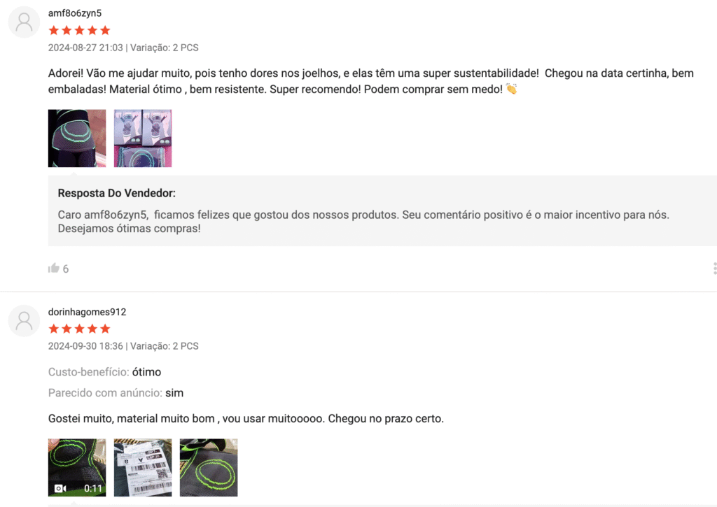Open the packaging box photo in the first review
Image resolution: width=717 pixels, height=507 pixels.
coord(143,138)
